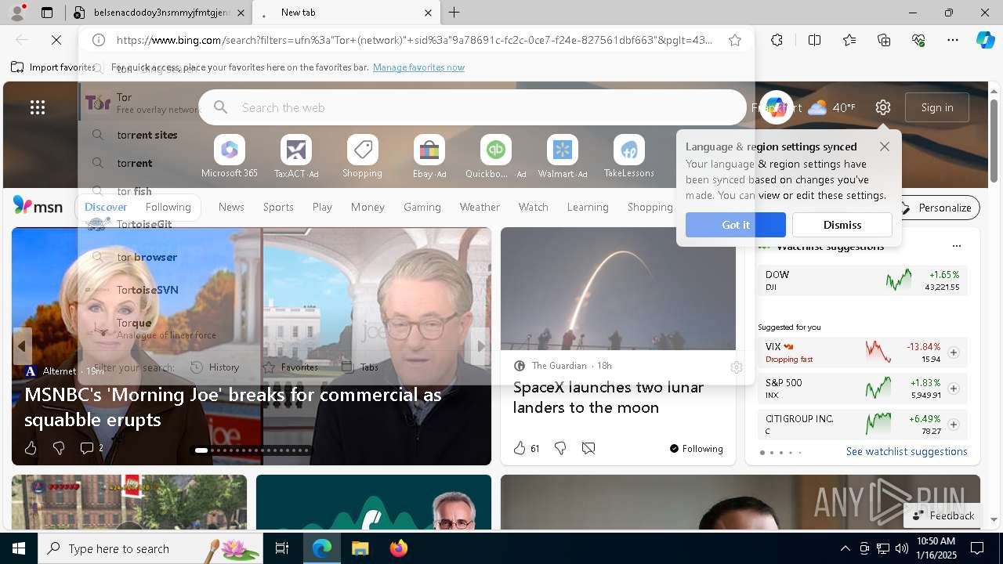Open TaxACT ad shortcut
Screen dimensions: 1003x564
296,157
